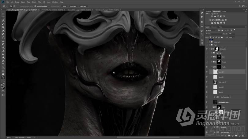Select the Rectangular Marquee tool

click(3, 17)
